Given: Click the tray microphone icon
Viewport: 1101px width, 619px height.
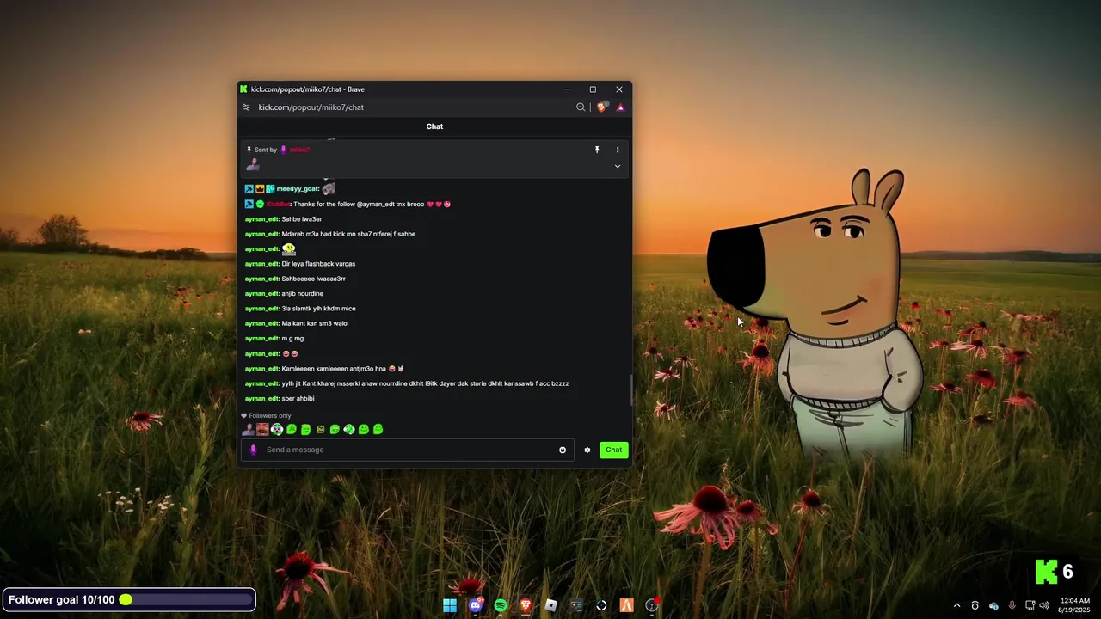Looking at the screenshot, I should 1012,605.
